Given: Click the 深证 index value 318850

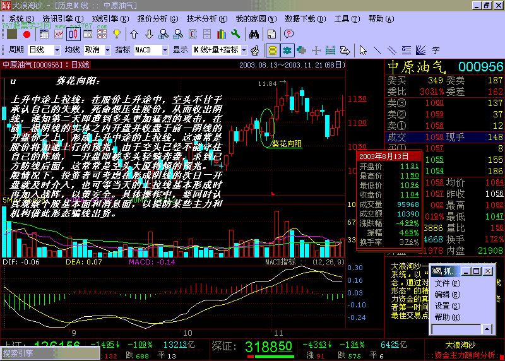Looking at the screenshot, I should (269, 347).
